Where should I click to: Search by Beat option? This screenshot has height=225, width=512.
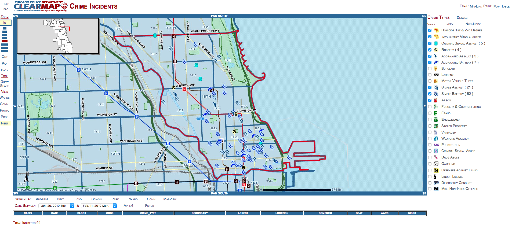[60, 199]
